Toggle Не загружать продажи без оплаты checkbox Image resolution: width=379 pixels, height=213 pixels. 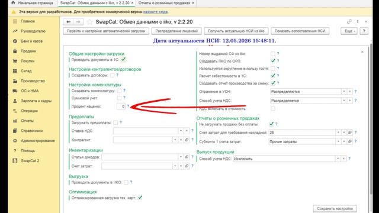[271, 124]
